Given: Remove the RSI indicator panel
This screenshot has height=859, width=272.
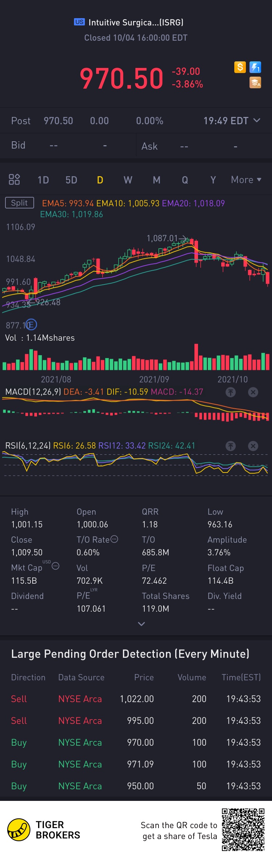Looking at the screenshot, I should pyautogui.click(x=253, y=446).
